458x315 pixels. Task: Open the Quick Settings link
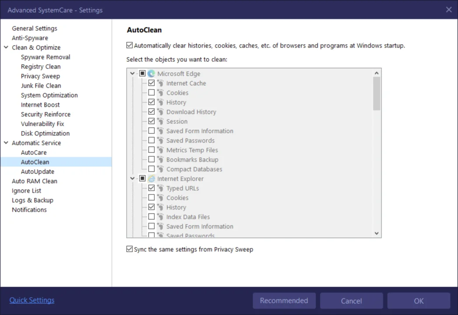32,300
